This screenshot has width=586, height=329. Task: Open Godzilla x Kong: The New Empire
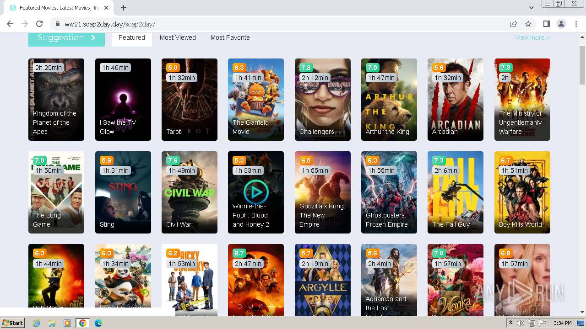323,192
